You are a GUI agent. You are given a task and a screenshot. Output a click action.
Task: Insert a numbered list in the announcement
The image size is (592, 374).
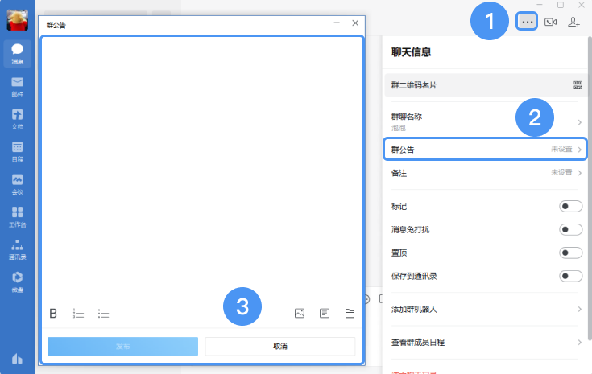(x=79, y=314)
